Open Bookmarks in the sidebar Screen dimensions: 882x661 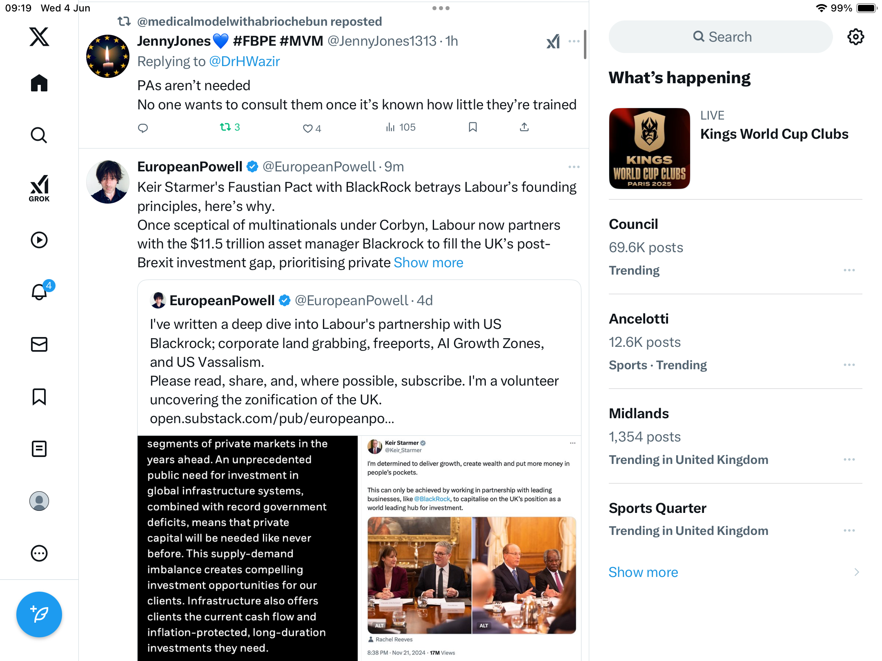(39, 397)
